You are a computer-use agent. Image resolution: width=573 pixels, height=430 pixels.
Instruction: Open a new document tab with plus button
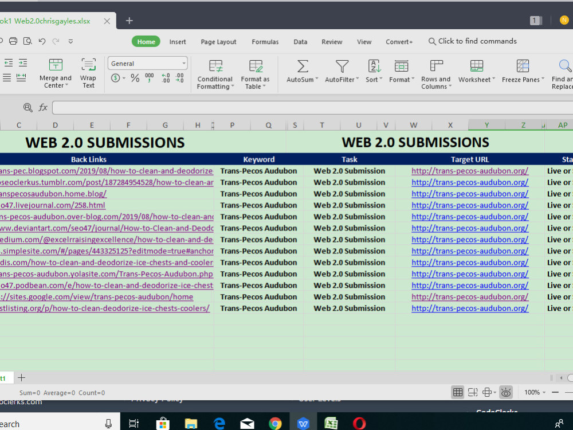click(129, 21)
